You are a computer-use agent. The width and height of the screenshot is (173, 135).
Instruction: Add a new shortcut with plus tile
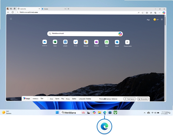click(127, 42)
